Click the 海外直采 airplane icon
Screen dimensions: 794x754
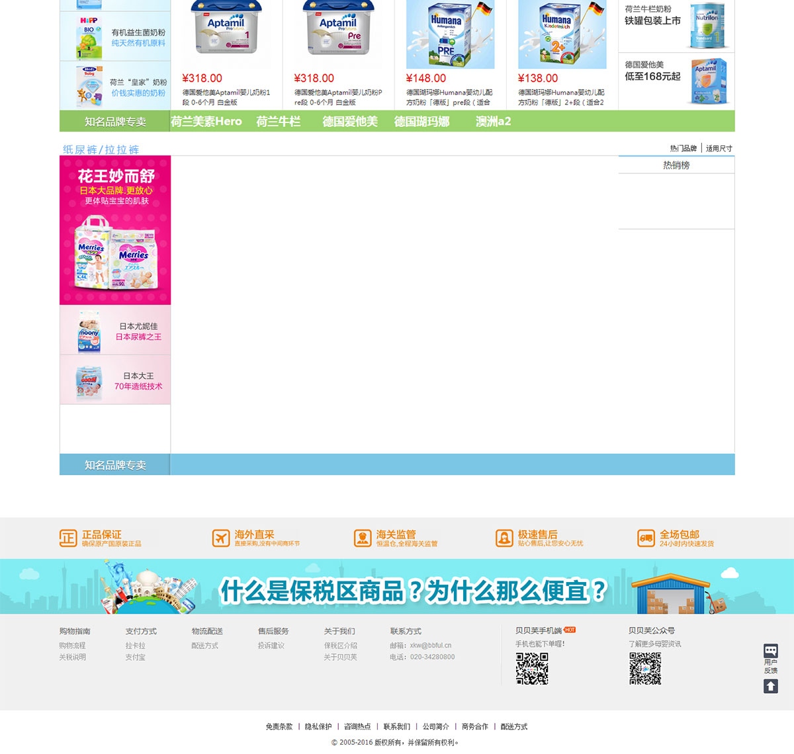[220, 538]
